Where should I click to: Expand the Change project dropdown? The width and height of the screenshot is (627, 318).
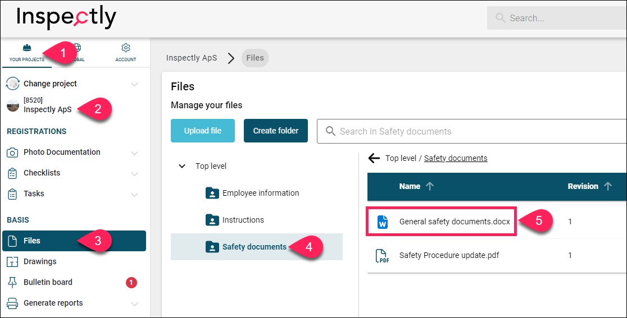pyautogui.click(x=134, y=84)
